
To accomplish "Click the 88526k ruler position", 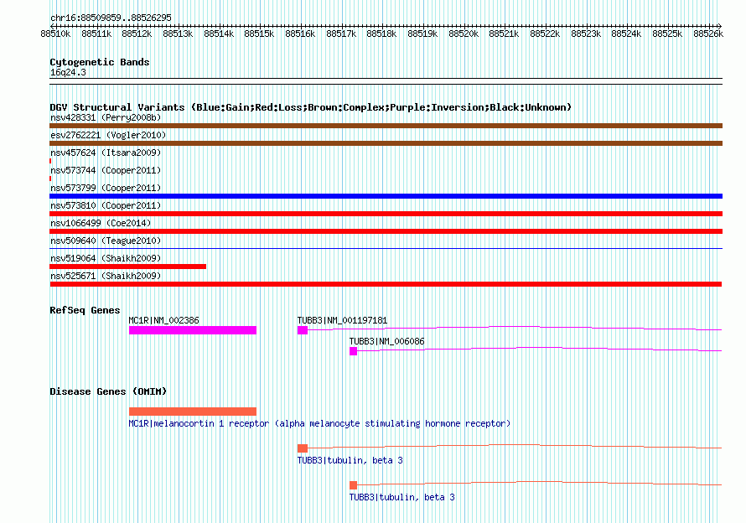I will (708, 34).
